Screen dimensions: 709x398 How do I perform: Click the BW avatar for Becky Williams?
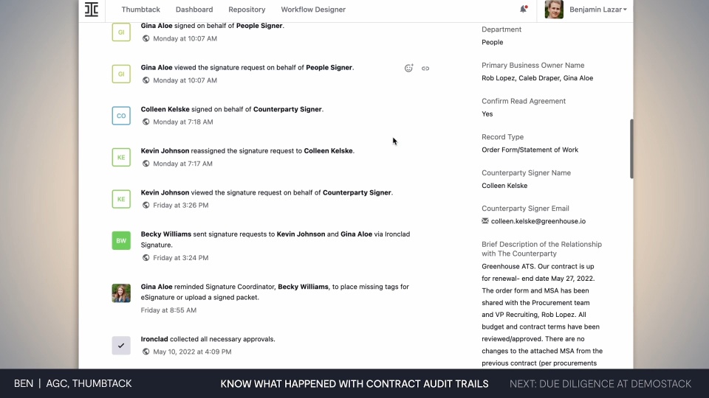(x=121, y=240)
